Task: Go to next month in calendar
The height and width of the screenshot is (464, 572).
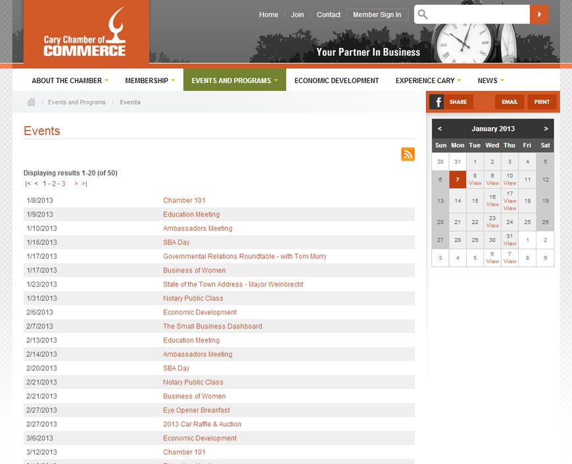Action: (546, 128)
